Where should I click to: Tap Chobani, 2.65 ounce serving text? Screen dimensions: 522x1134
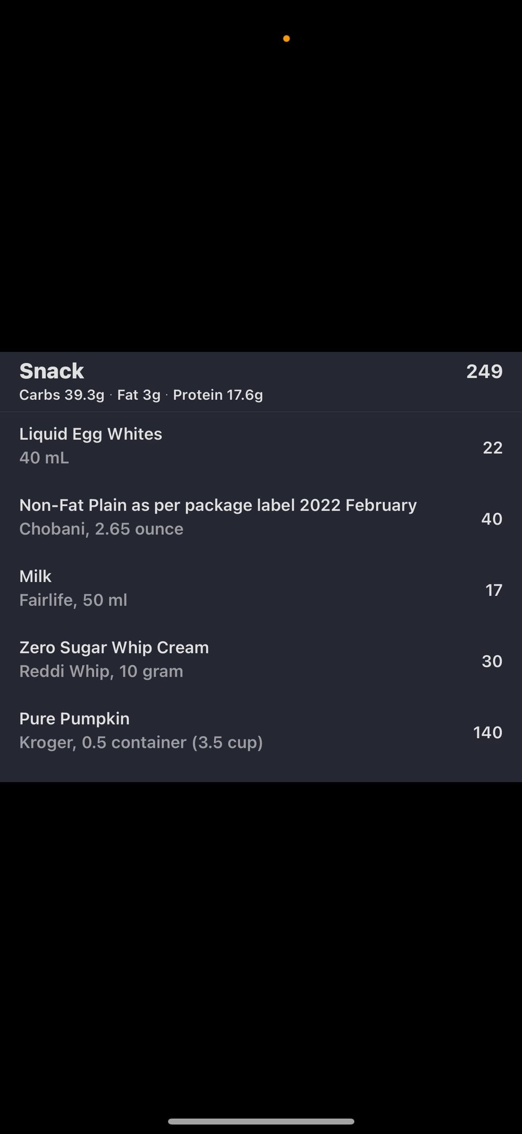click(x=101, y=529)
